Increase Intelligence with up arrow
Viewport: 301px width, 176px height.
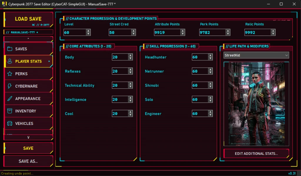(130, 98)
